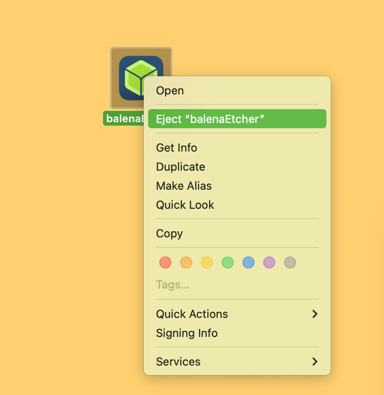Expand the Services submenu

coord(237,362)
